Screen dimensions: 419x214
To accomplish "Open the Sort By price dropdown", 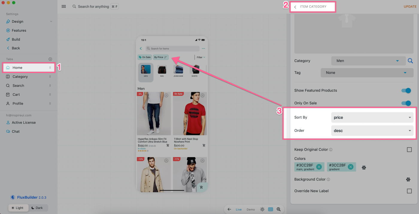I will tap(372, 118).
